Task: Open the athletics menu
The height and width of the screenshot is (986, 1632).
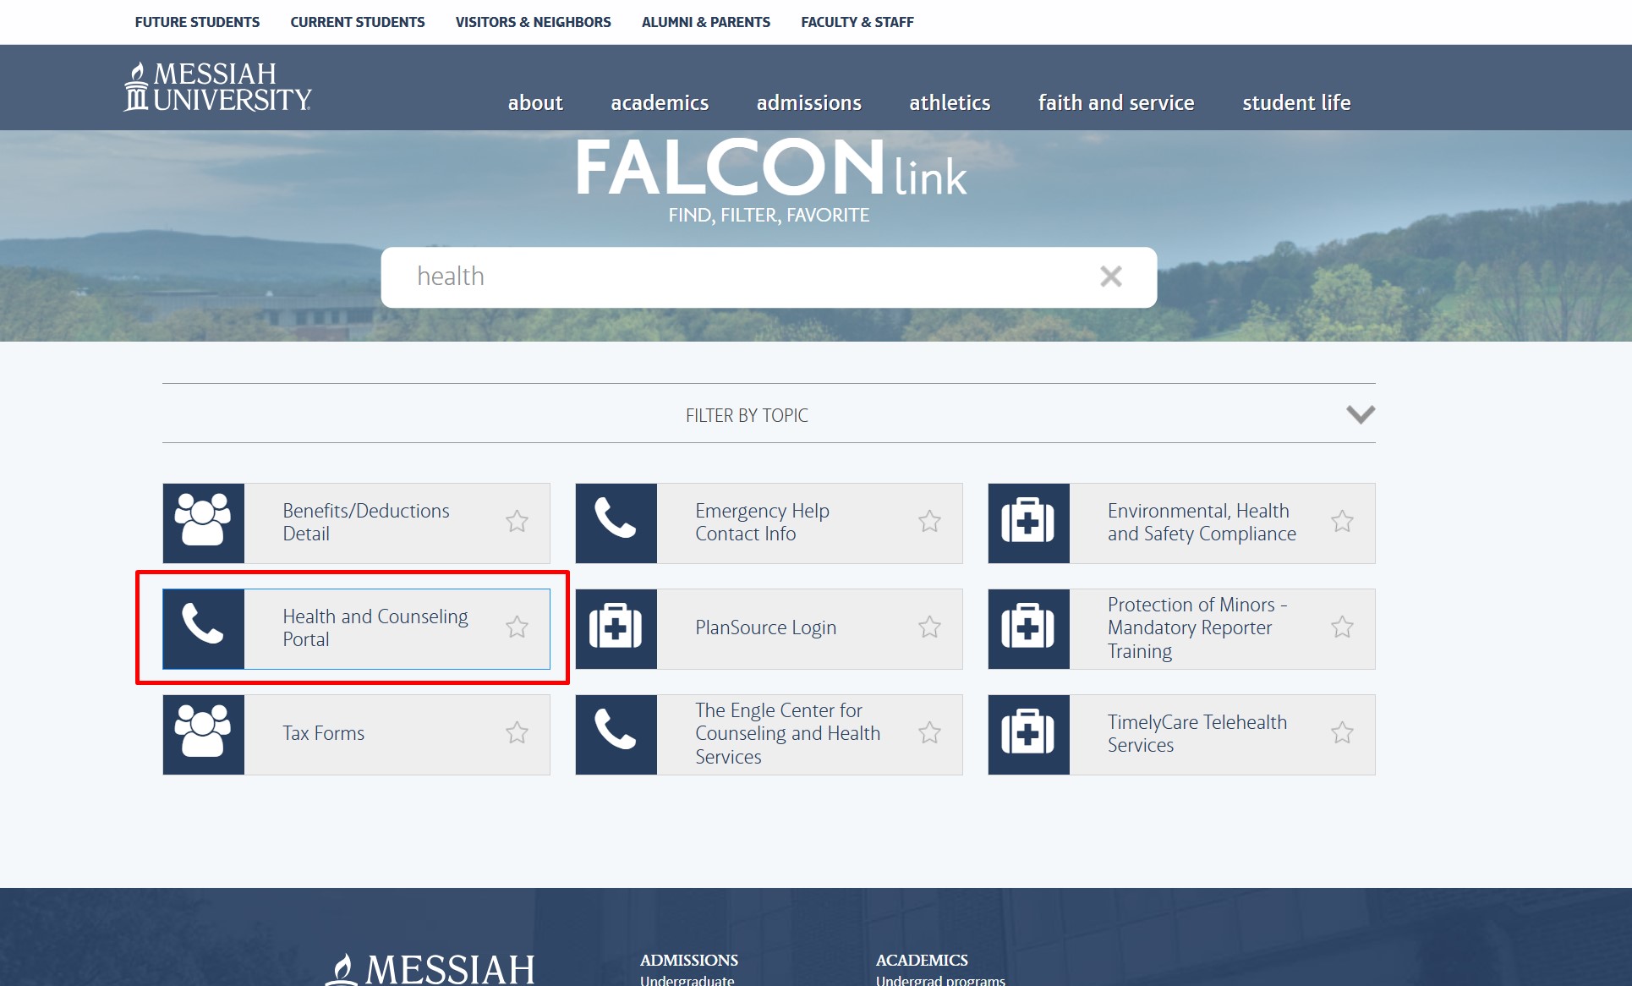Action: 950,102
